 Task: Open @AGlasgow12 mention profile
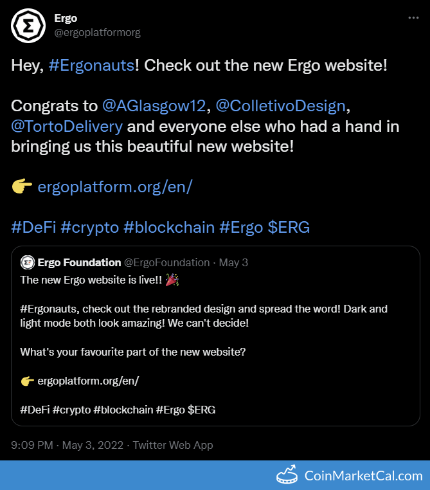click(x=154, y=105)
